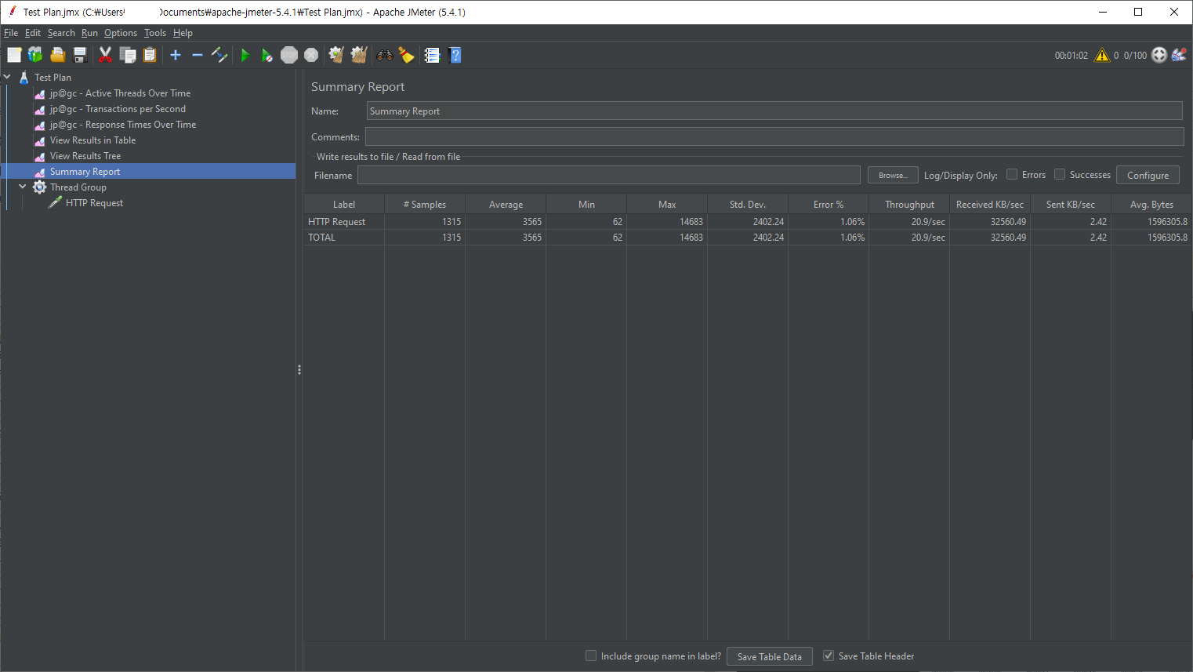This screenshot has width=1193, height=672.
Task: Click the New test plan icon
Action: (x=14, y=55)
